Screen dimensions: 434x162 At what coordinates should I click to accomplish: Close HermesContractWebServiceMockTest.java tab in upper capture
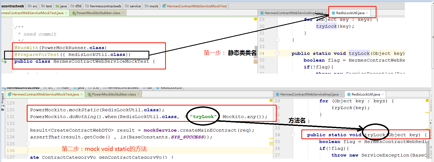66,13
